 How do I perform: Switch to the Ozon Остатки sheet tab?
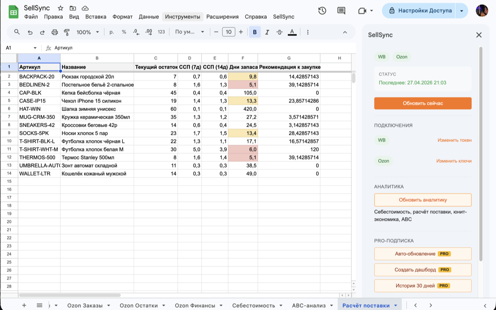(139, 305)
